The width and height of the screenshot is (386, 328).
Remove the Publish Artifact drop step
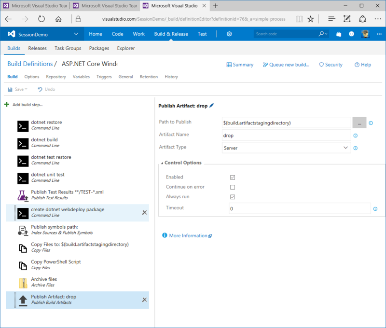(144, 300)
